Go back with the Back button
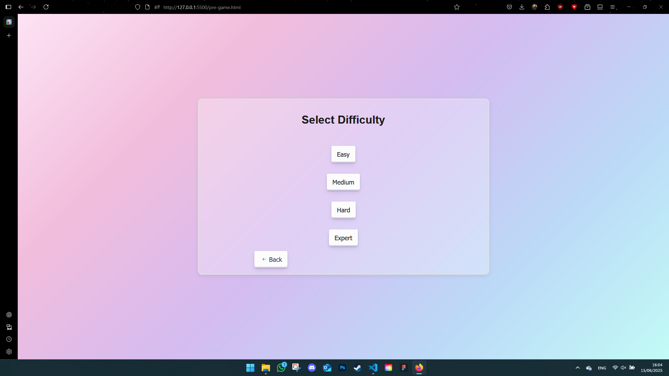Screen dimensions: 669x376 coord(271,259)
